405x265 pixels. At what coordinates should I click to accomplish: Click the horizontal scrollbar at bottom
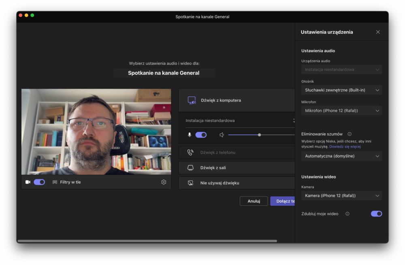pos(147,241)
